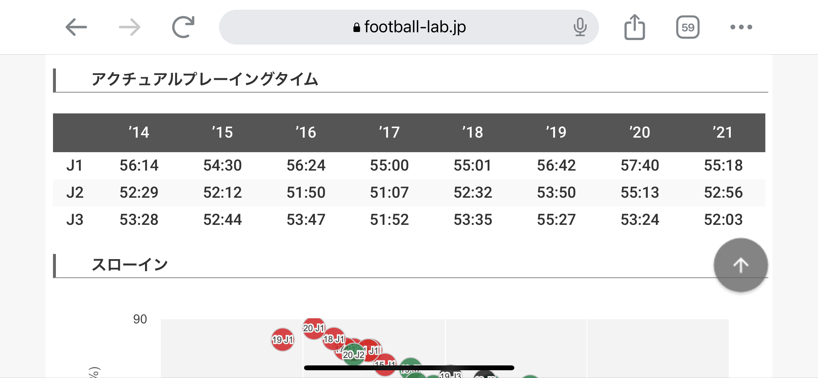Viewport: 818px width, 378px height.
Task: Tap the '17 column header
Action: click(x=389, y=132)
